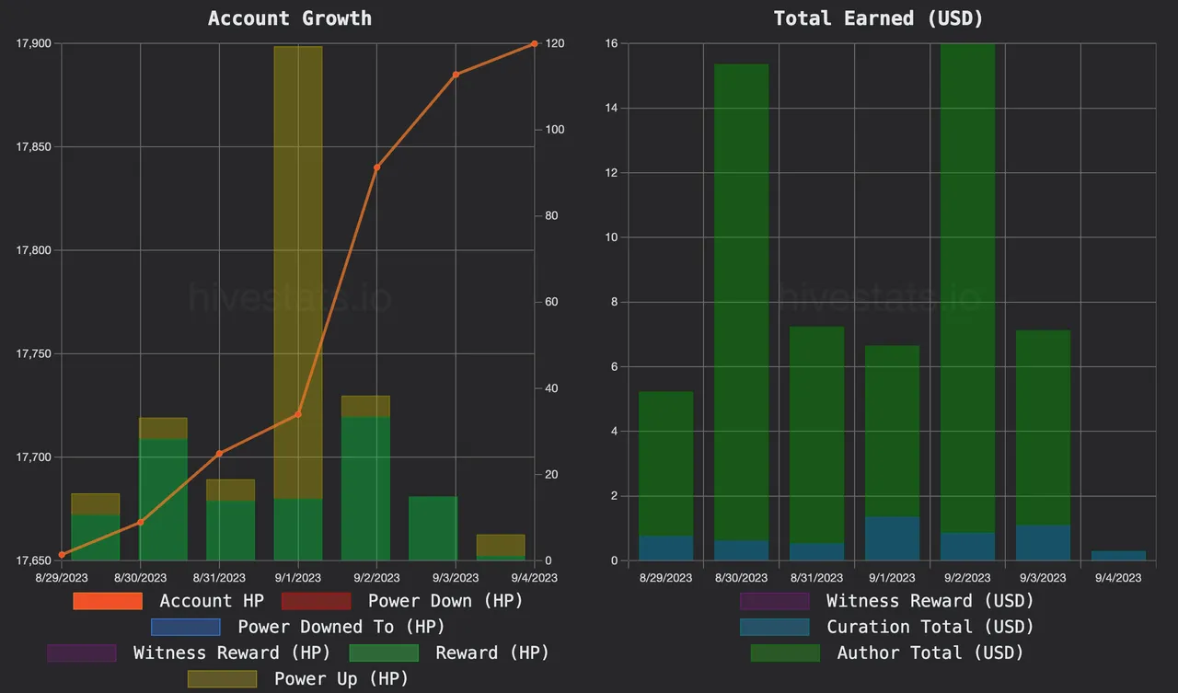Screen dimensions: 1178x693
Task: Click the Author Total (USD) legend label
Action: (930, 653)
